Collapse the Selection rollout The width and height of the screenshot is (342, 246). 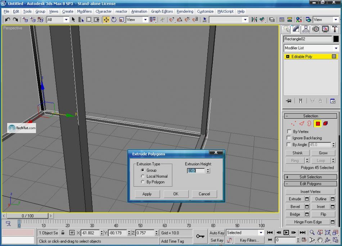pos(311,116)
